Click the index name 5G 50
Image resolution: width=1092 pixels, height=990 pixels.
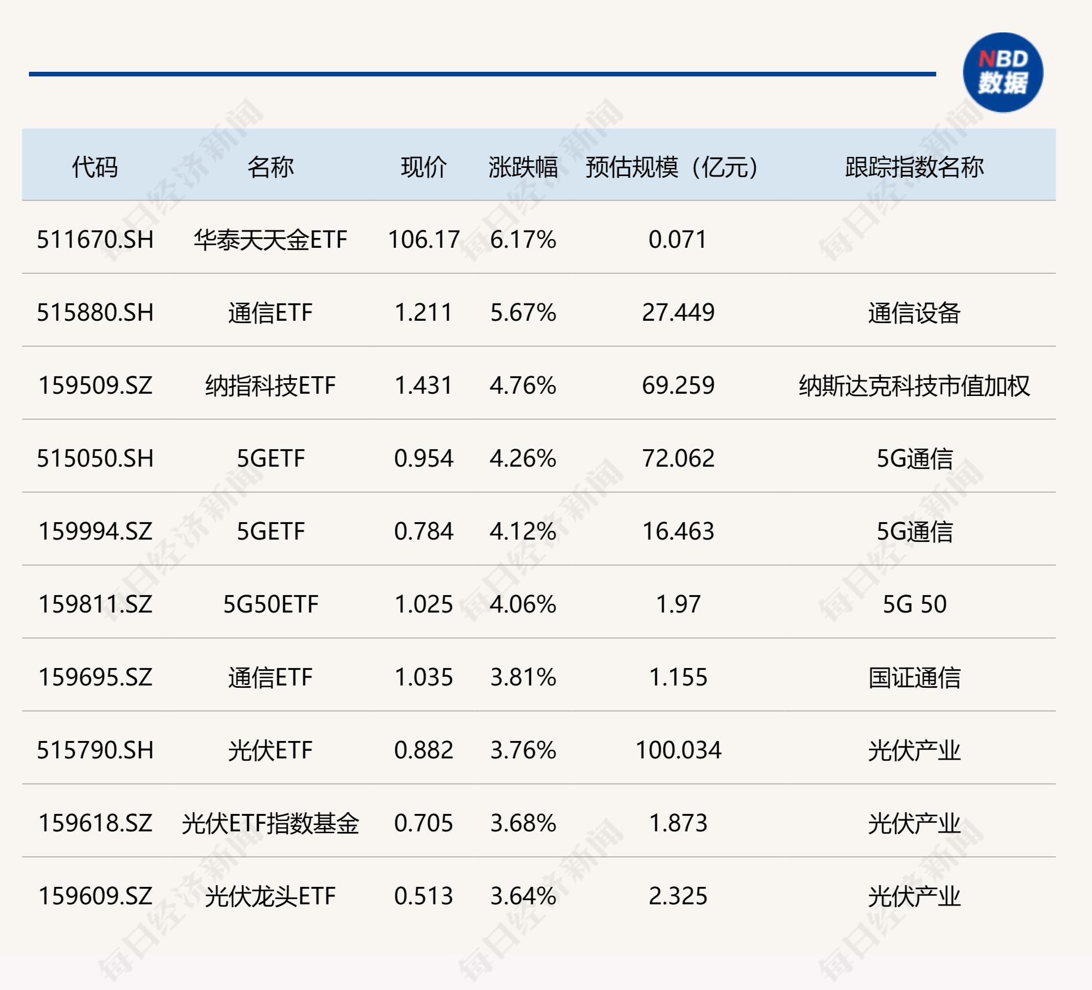click(x=914, y=604)
